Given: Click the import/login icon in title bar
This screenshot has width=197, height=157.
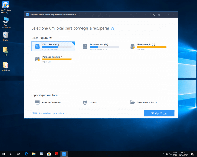Looking at the screenshot, I should point(154,15).
